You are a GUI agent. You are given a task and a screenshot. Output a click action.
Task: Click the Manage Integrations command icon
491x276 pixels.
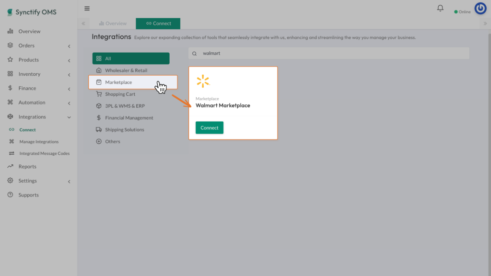point(12,141)
